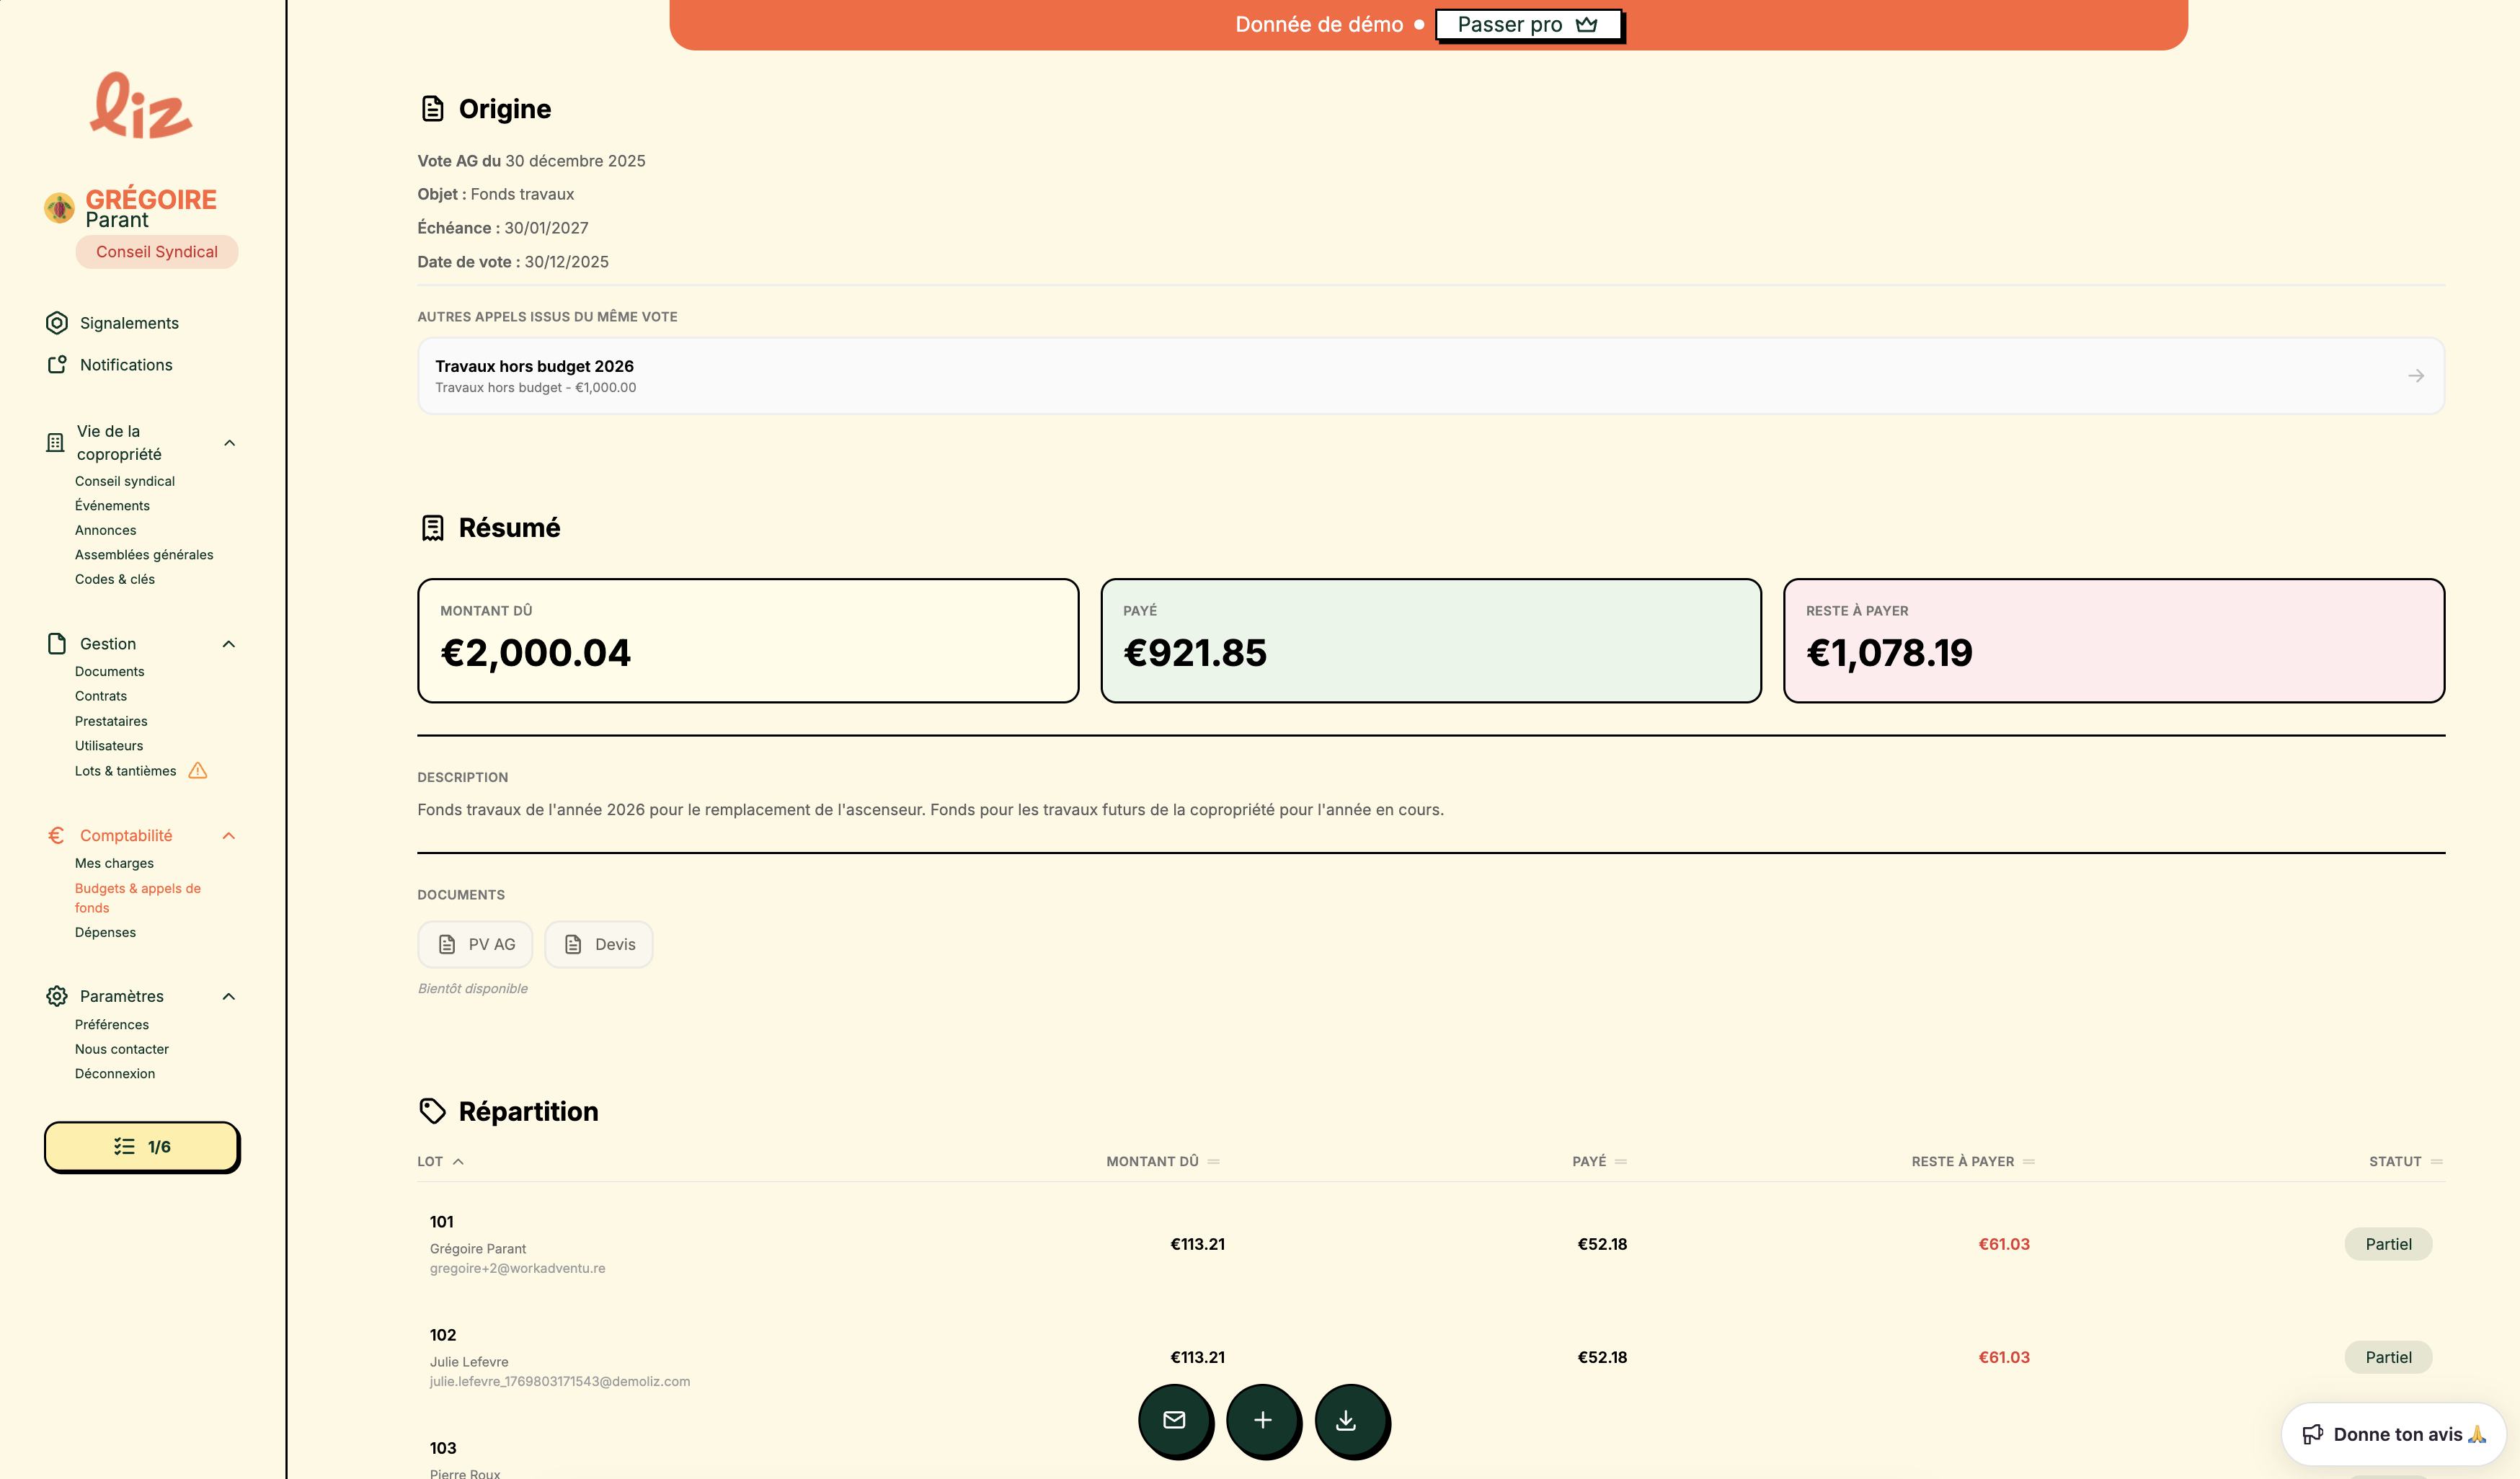The height and width of the screenshot is (1479, 2520).
Task: Open Prestataires page
Action: point(111,721)
